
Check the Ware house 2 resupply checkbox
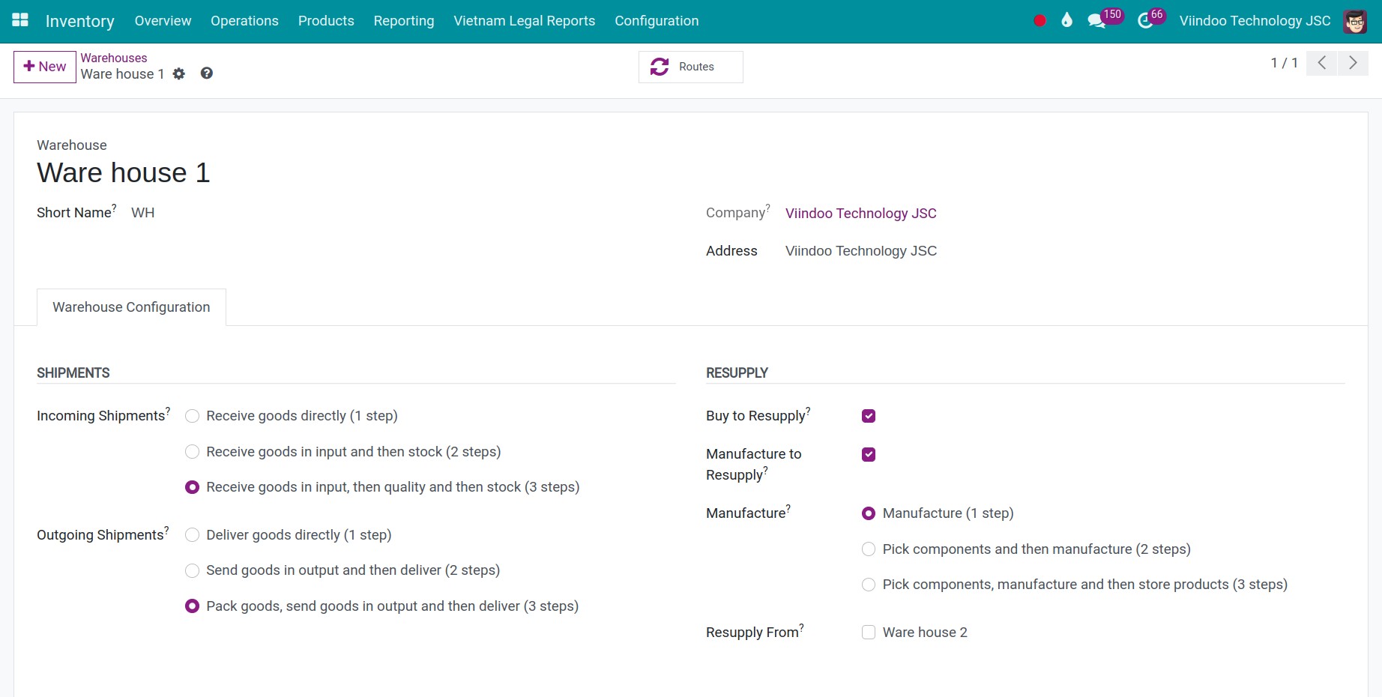click(869, 633)
